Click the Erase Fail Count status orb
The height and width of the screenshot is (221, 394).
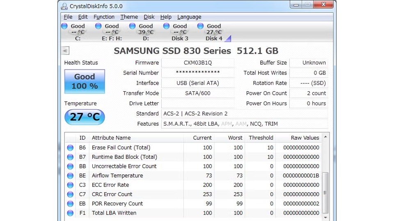70,148
